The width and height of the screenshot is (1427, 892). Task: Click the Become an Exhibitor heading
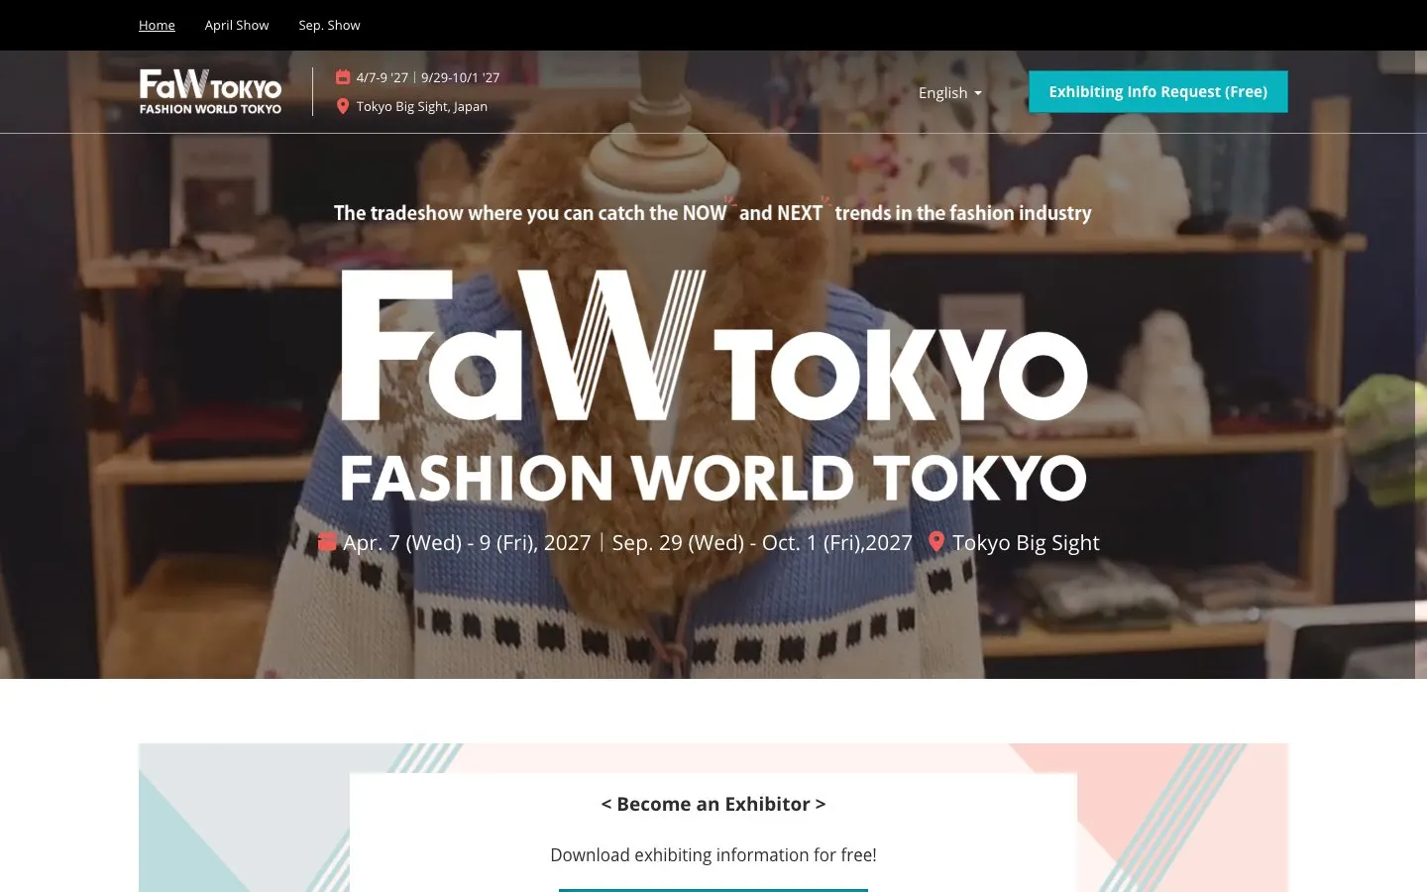(x=713, y=804)
